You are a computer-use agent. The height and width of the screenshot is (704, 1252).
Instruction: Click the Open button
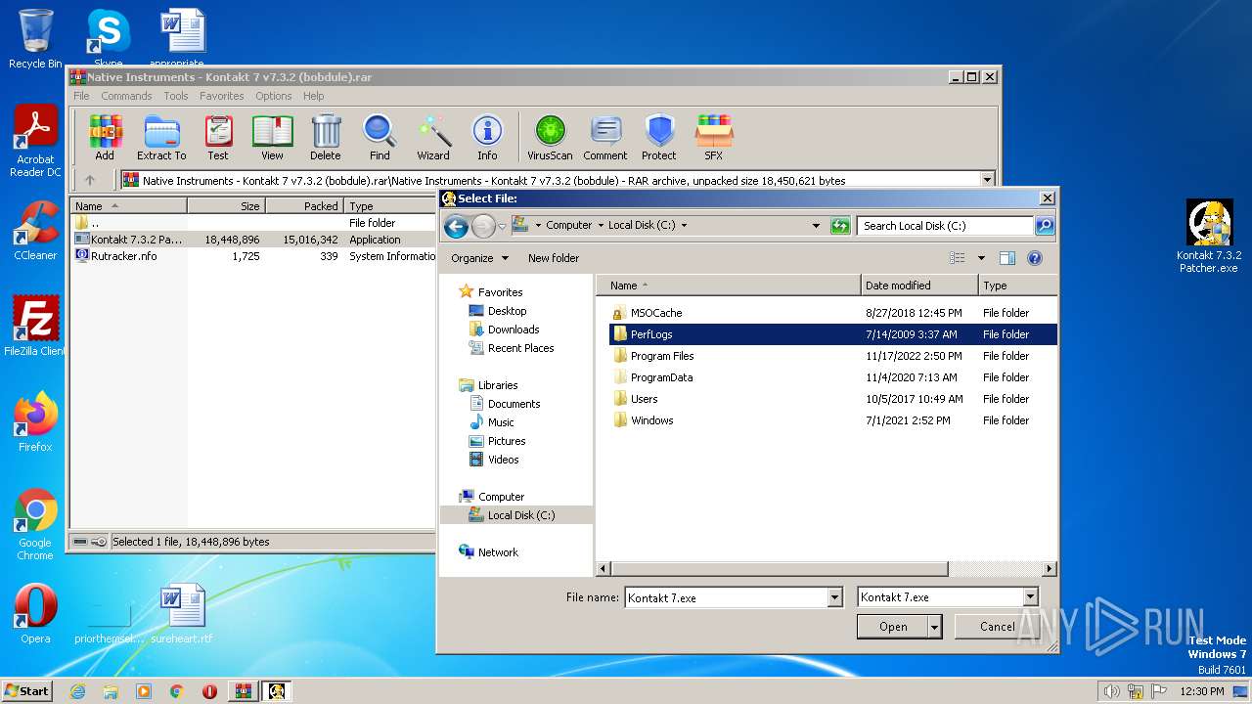tap(892, 627)
